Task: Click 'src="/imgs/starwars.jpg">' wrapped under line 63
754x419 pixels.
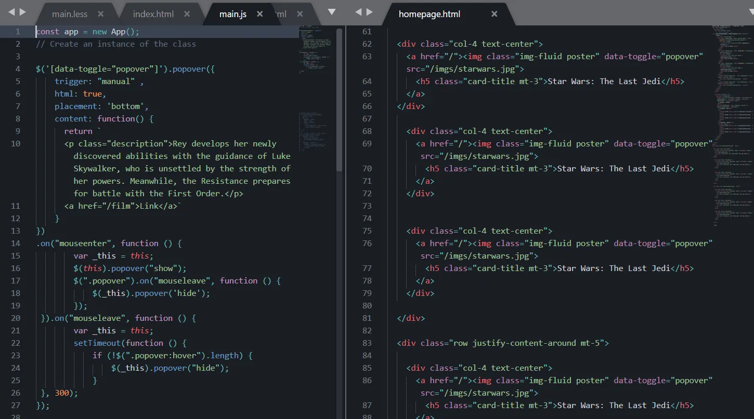Action: (x=465, y=69)
